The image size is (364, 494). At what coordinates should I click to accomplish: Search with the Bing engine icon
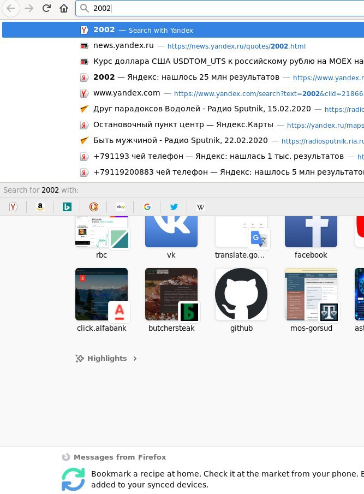(x=67, y=207)
